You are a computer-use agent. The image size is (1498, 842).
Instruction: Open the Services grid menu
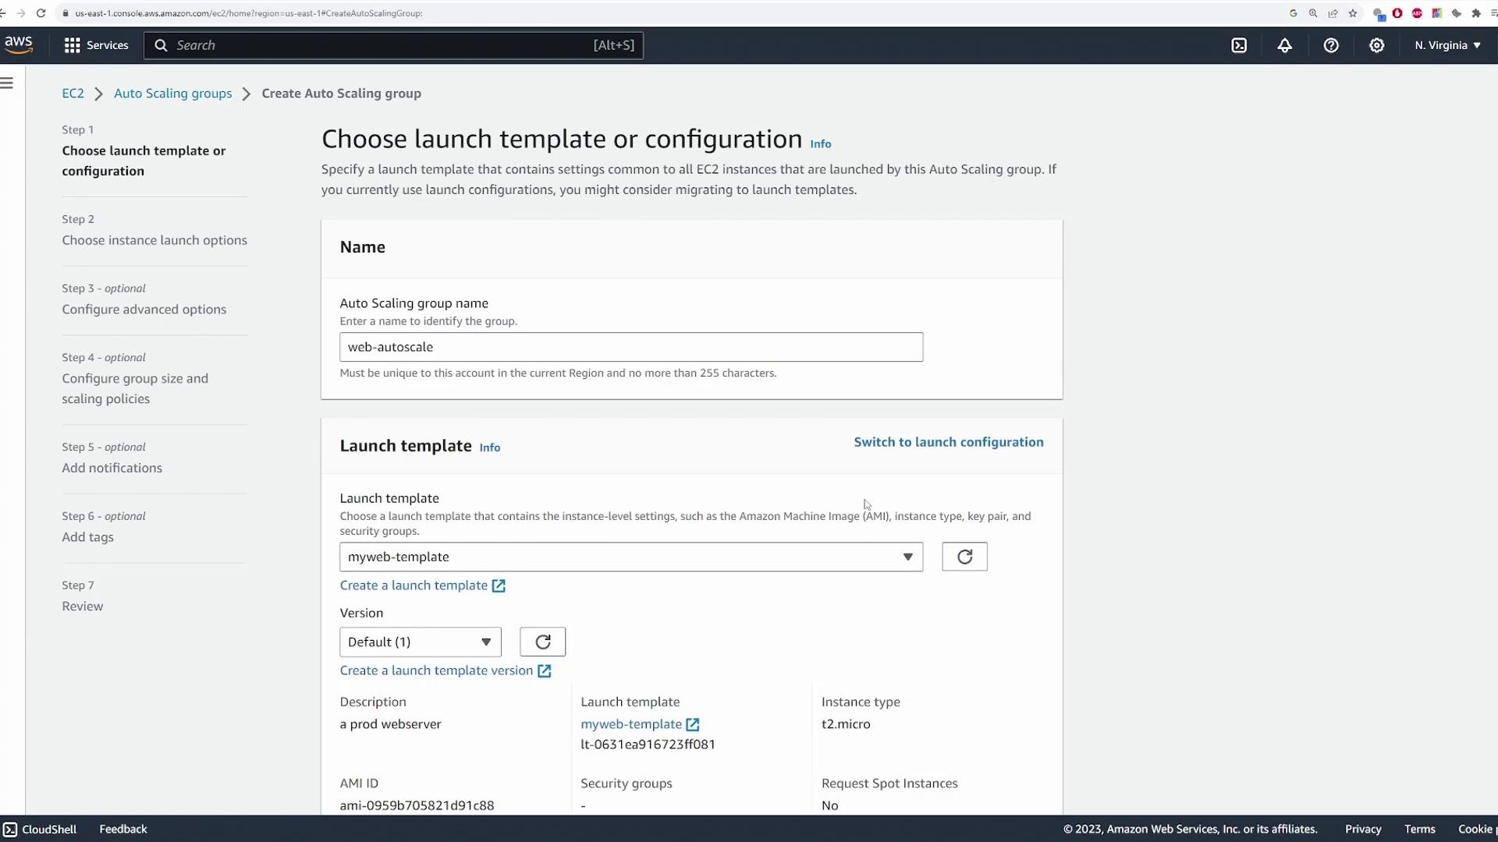click(96, 45)
